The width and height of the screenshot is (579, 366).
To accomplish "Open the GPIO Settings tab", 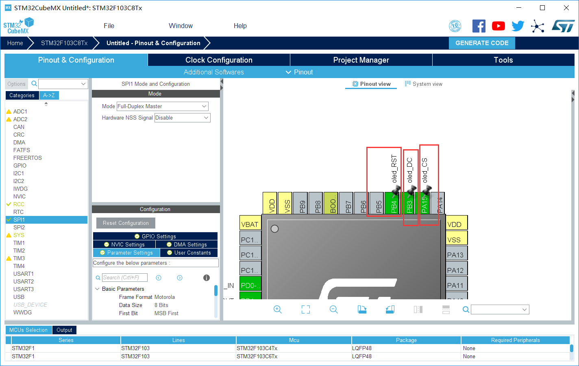I will 155,236.
